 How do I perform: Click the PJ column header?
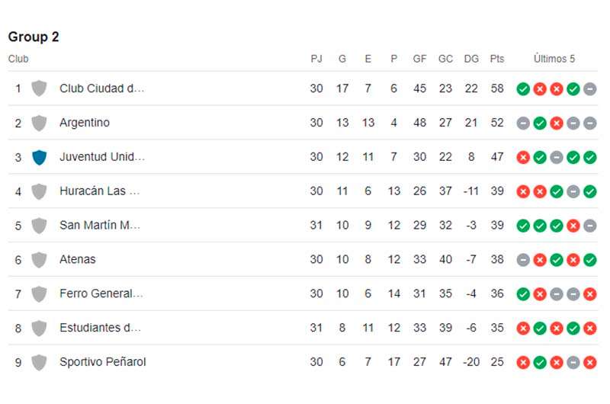click(316, 59)
